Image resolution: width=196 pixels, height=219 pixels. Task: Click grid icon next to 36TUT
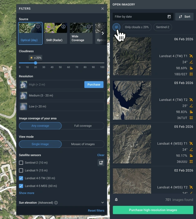click(x=191, y=118)
